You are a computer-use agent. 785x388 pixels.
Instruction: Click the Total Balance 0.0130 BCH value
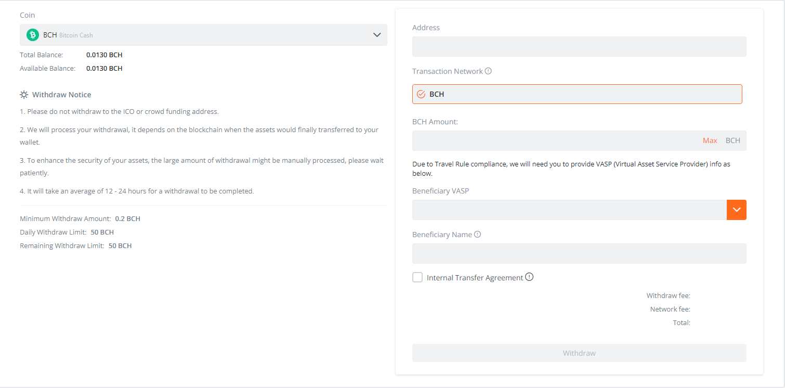104,55
